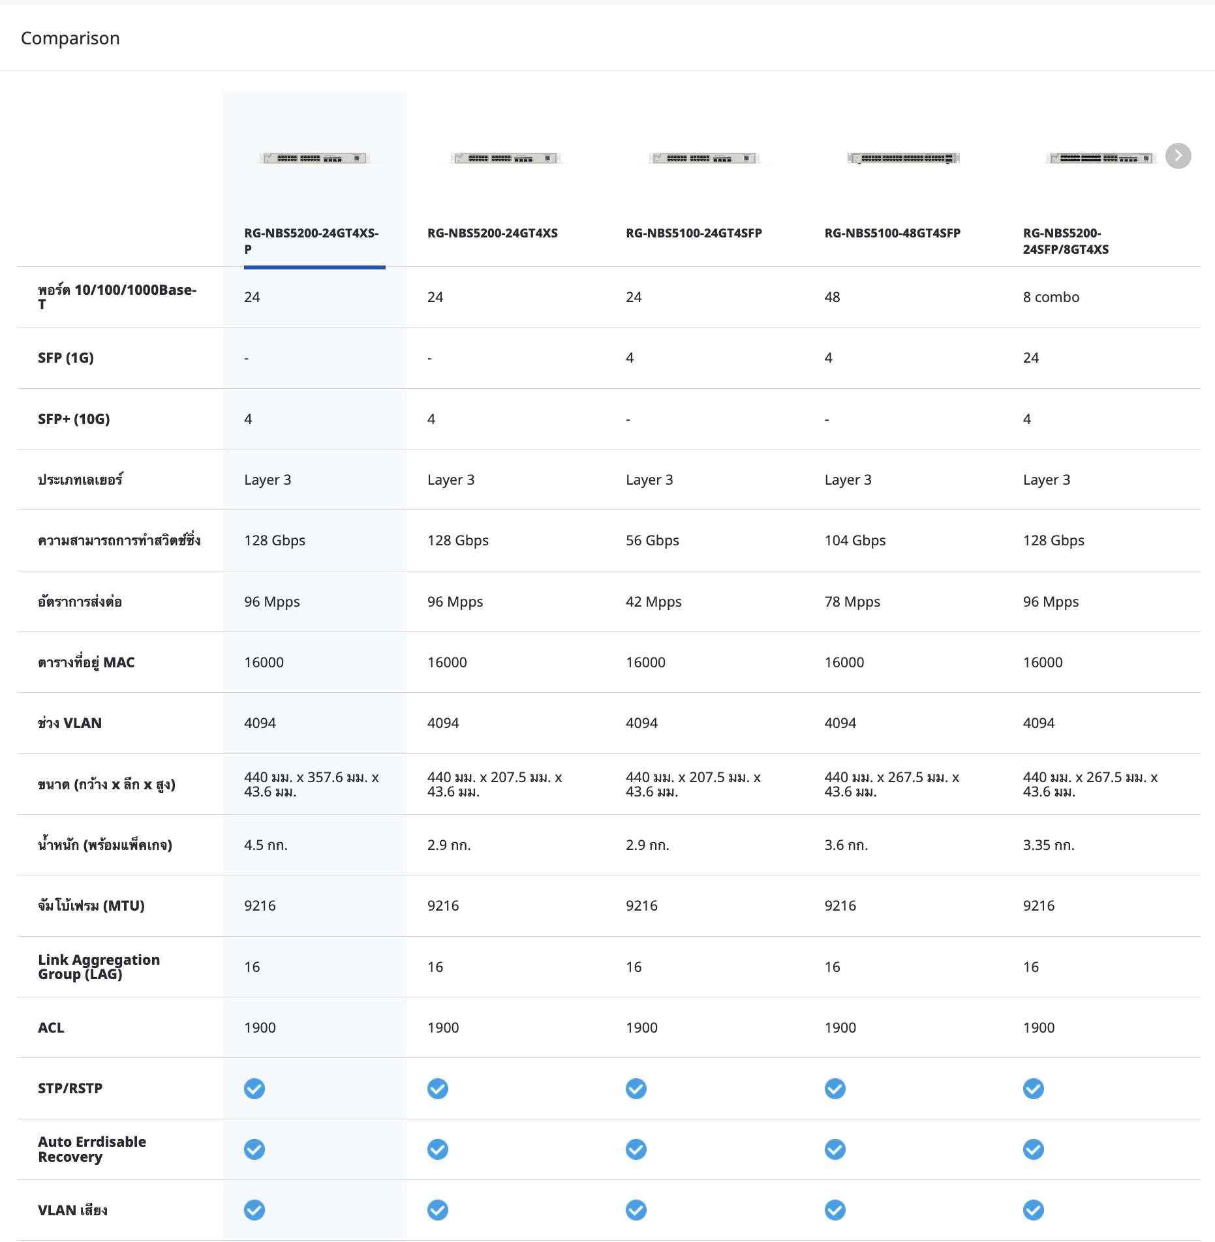
Task: Open the RG-NBS5200-24SFP/8GT4XS model title
Action: pyautogui.click(x=1066, y=241)
